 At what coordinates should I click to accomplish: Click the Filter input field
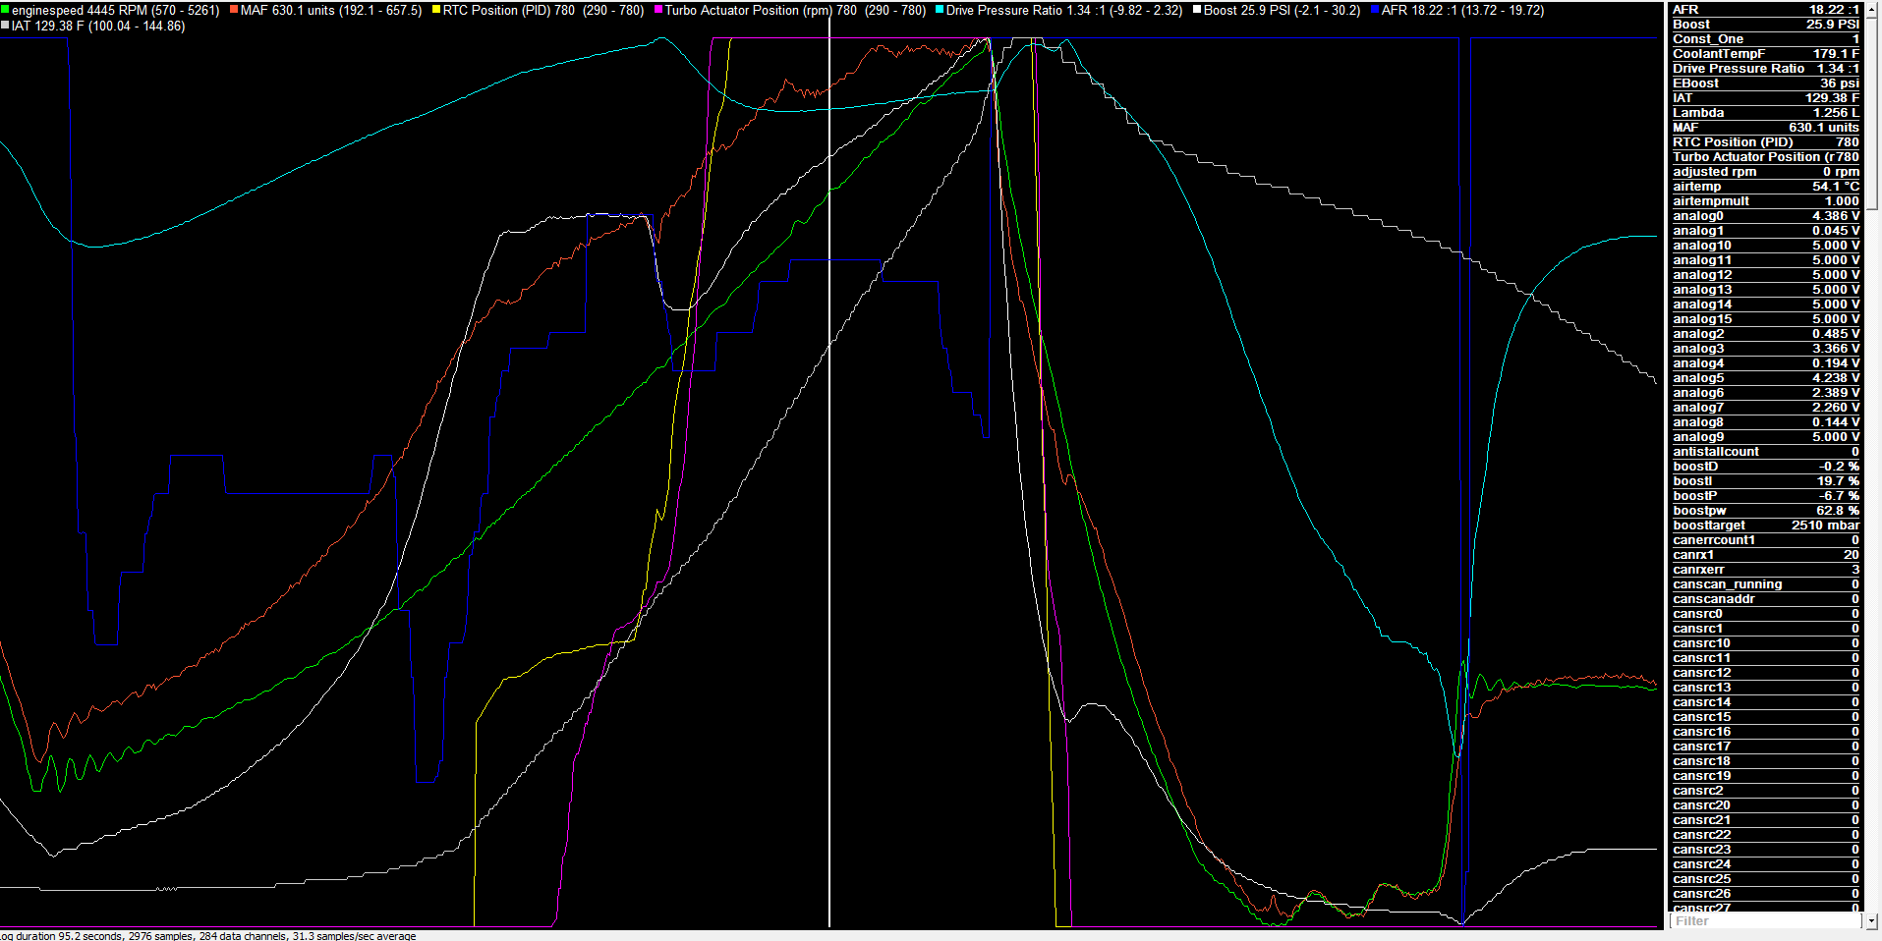tap(1759, 921)
